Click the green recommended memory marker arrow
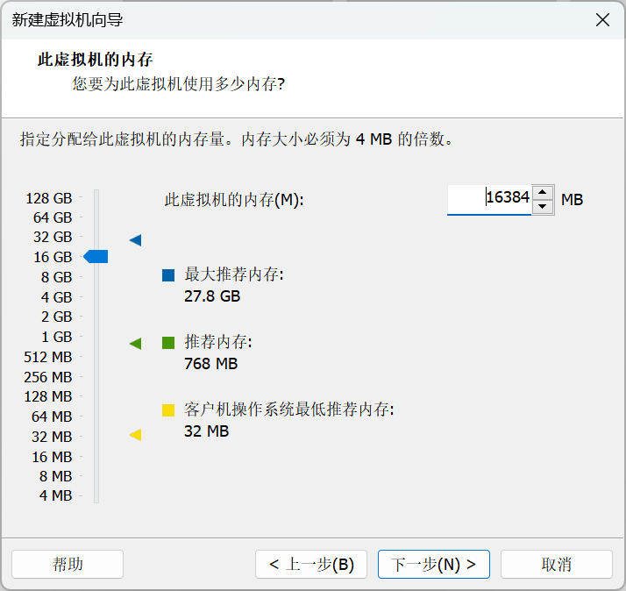This screenshot has width=626, height=591. point(135,344)
